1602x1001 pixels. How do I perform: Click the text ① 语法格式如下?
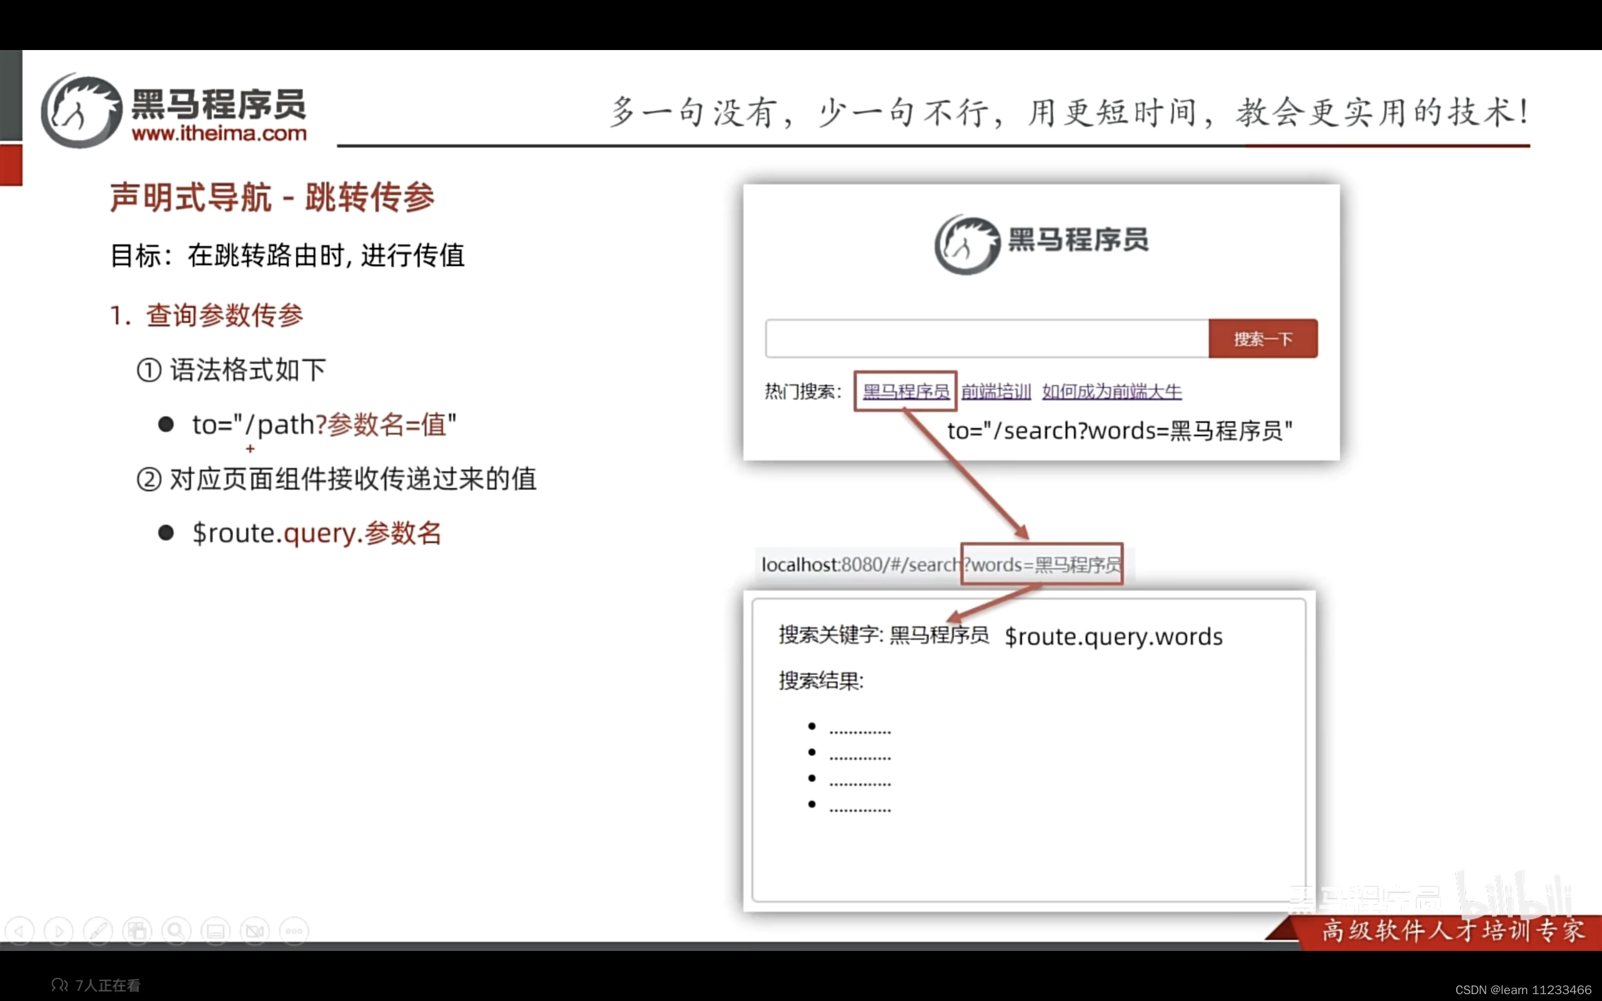pos(231,370)
